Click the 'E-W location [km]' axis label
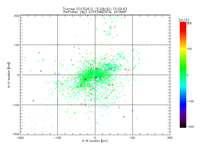The width and height of the screenshot is (200, 150). [95, 141]
